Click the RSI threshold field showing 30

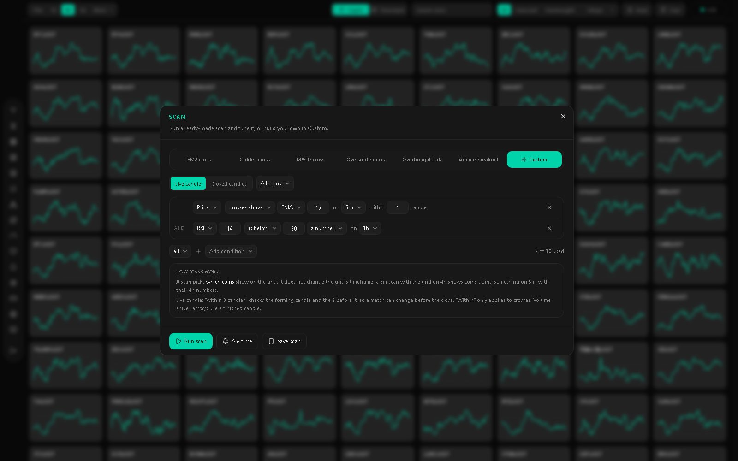click(x=294, y=228)
